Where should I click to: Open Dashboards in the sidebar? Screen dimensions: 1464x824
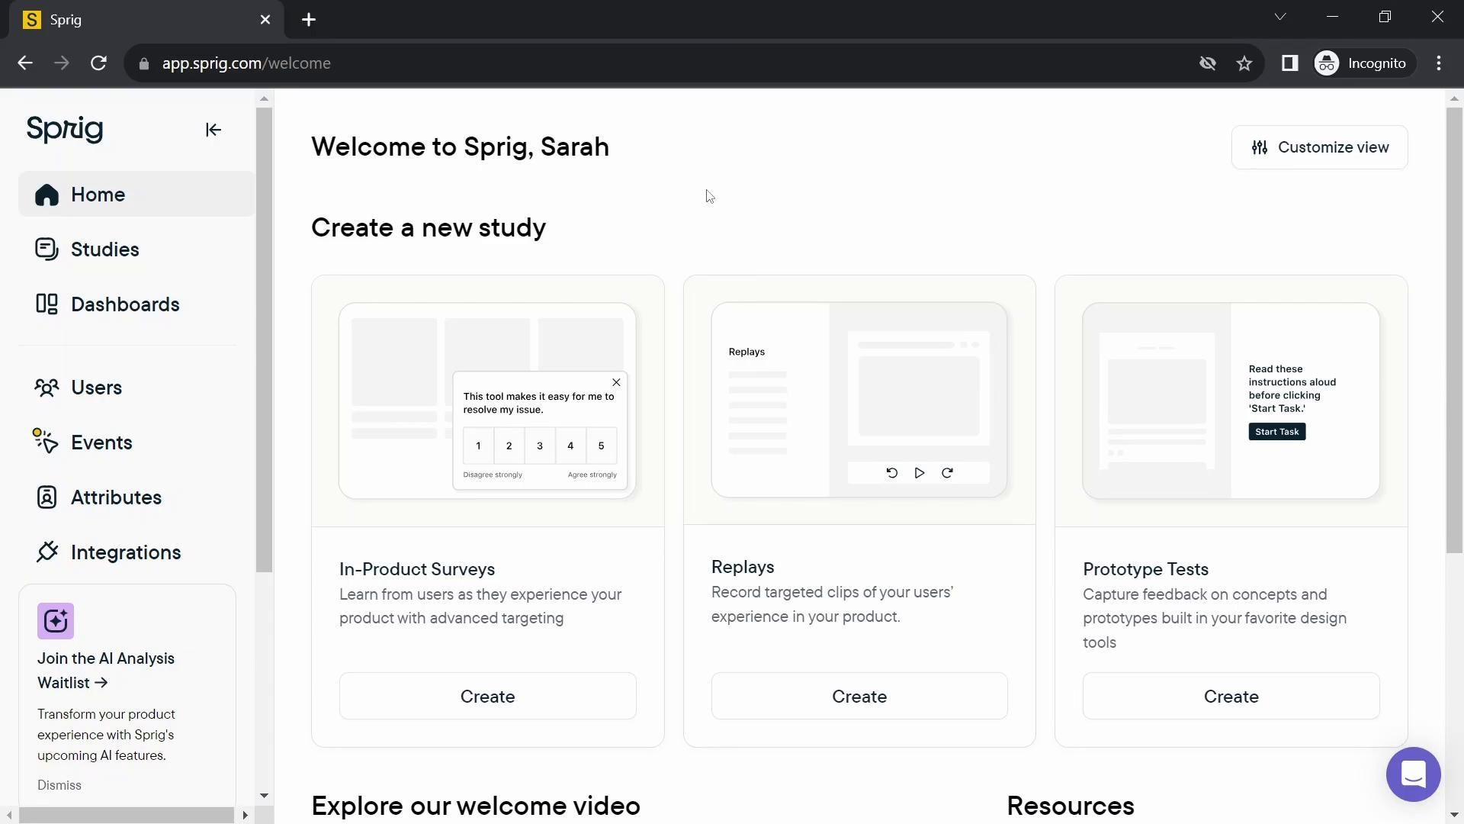124,304
